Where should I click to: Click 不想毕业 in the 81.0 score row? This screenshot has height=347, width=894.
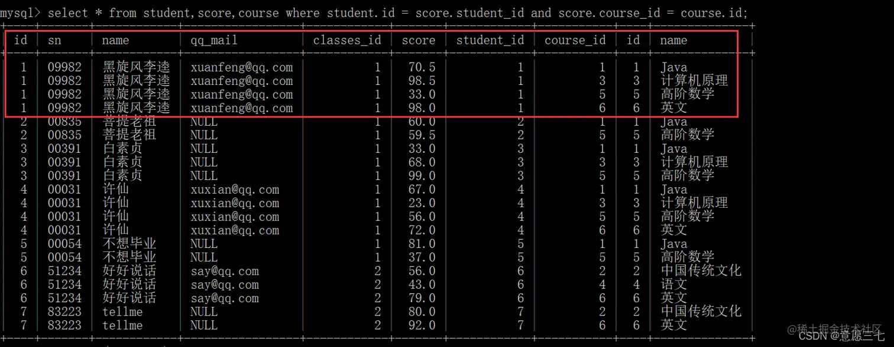[129, 244]
